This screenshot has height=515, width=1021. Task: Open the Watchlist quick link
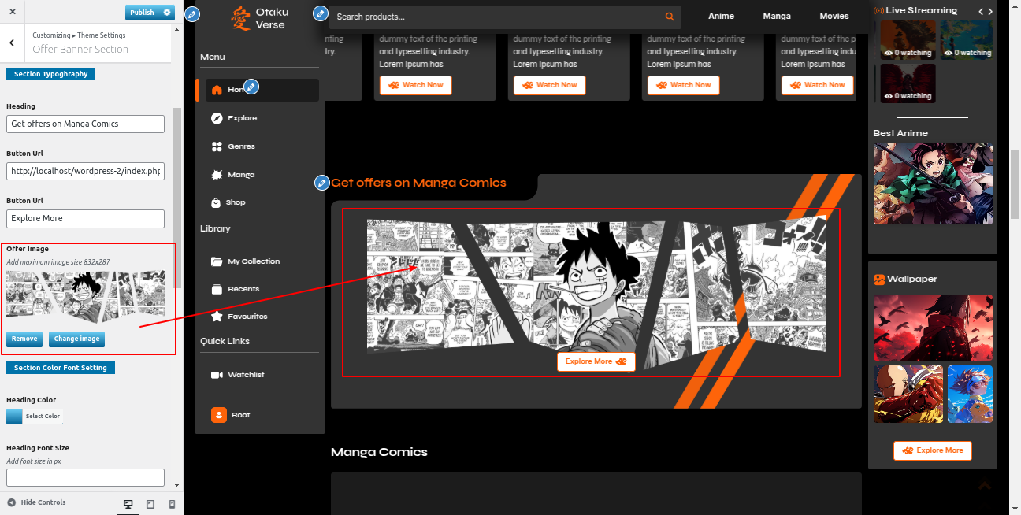click(245, 375)
